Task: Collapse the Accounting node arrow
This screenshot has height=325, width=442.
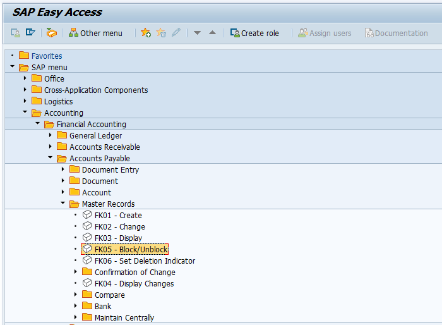Action: coord(25,112)
